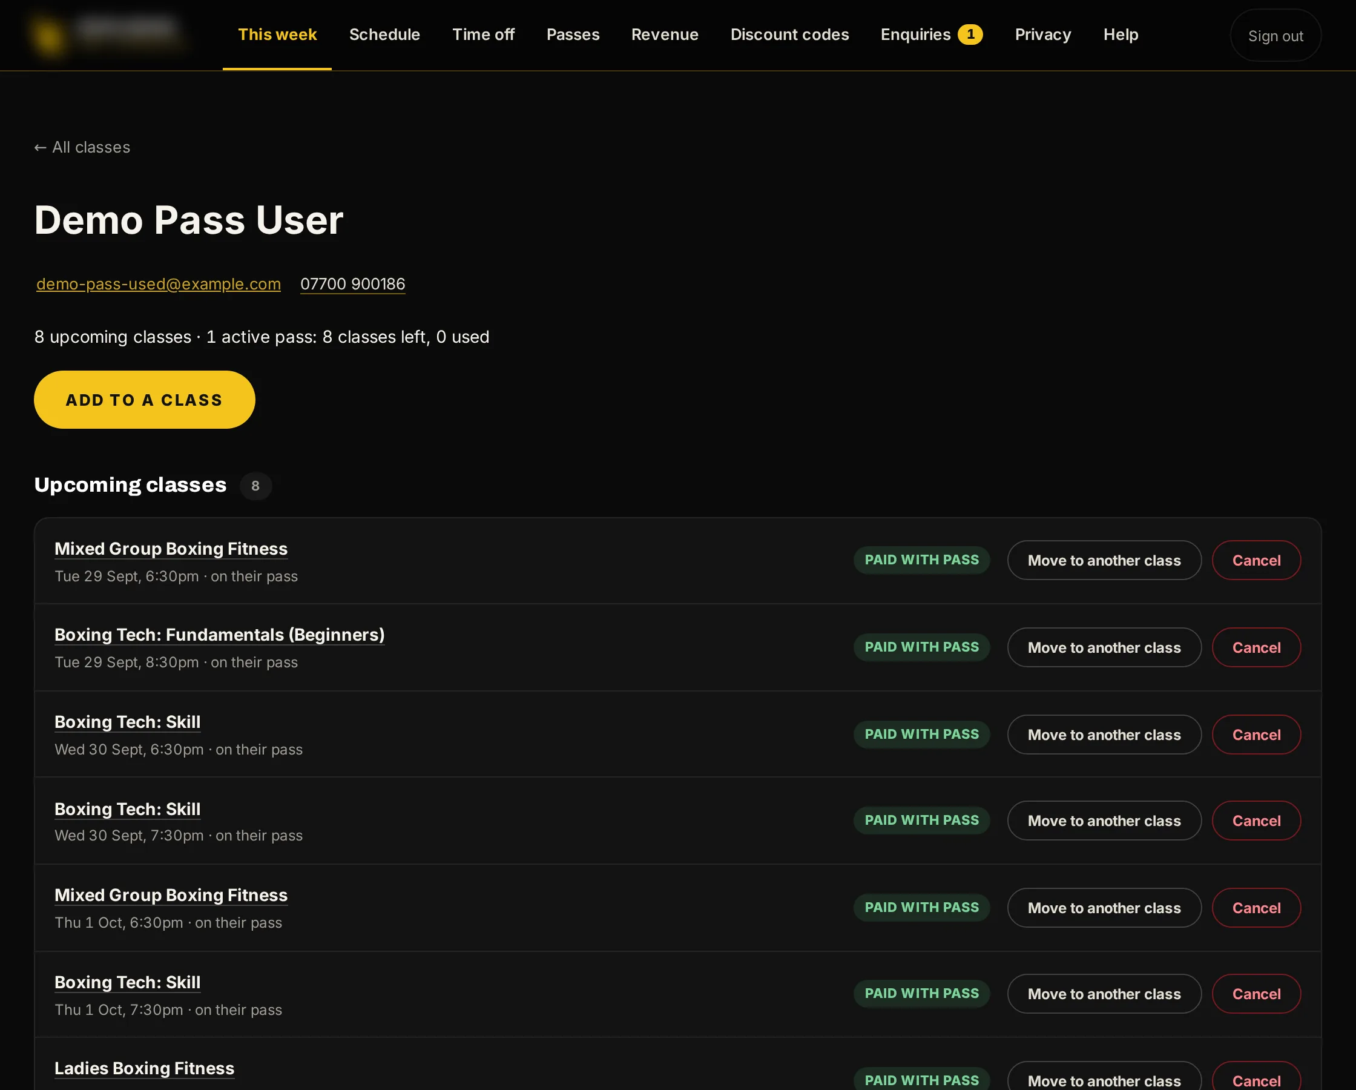Open the Enquiries badge showing 1
The height and width of the screenshot is (1090, 1356).
970,35
